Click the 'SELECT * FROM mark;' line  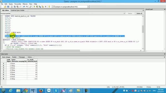click(x=13, y=33)
